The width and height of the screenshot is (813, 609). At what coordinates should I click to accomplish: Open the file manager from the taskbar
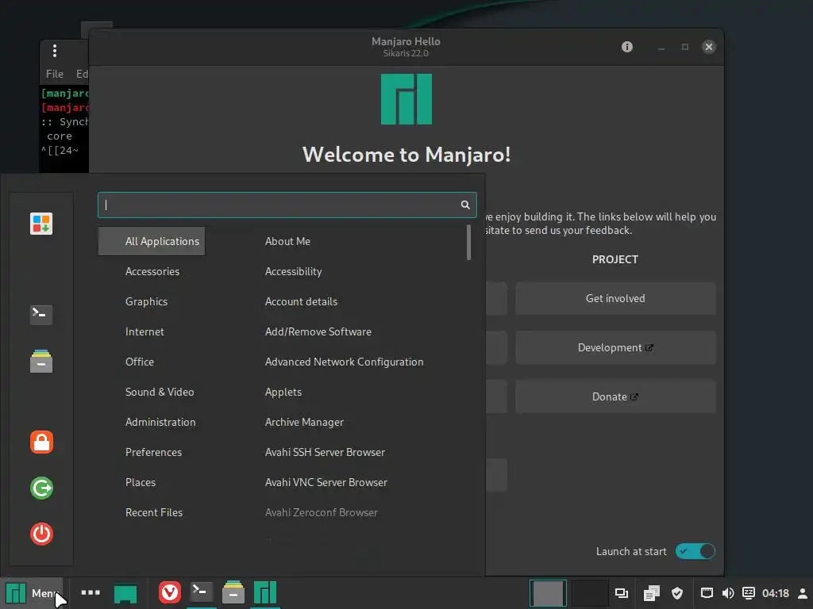[233, 592]
